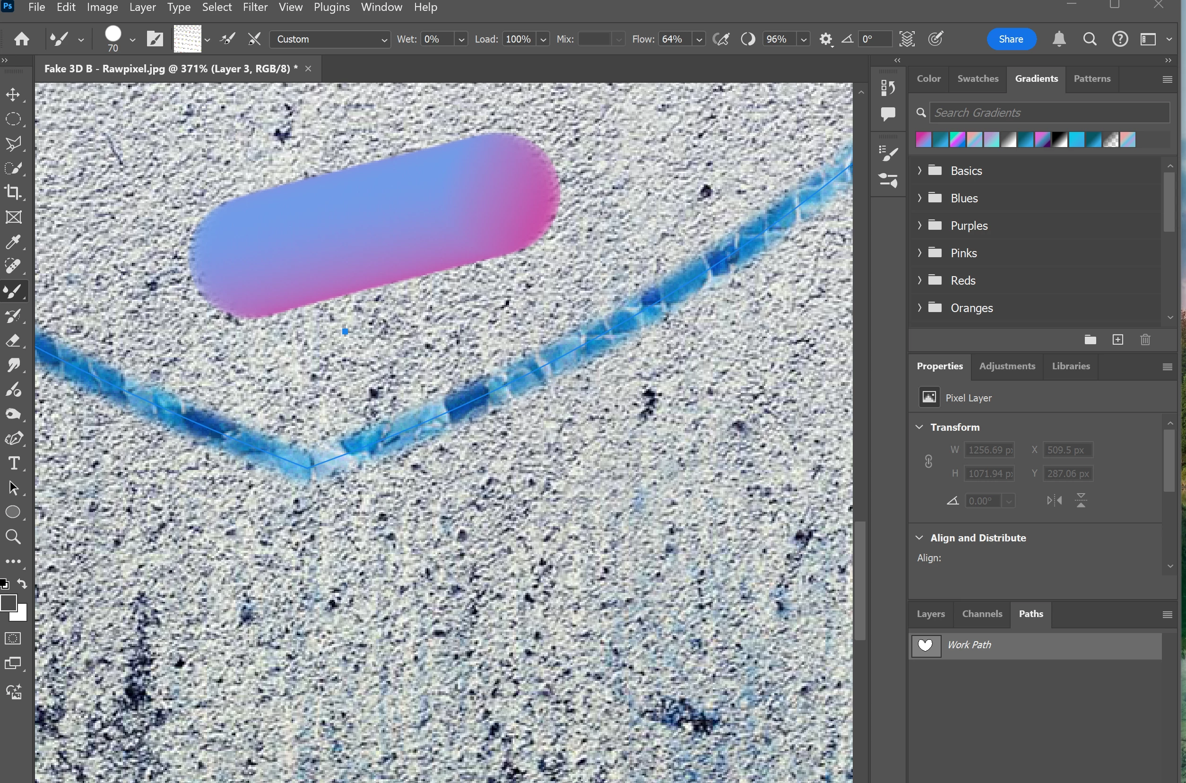Select the Zoom tool
Image resolution: width=1186 pixels, height=783 pixels.
point(14,537)
